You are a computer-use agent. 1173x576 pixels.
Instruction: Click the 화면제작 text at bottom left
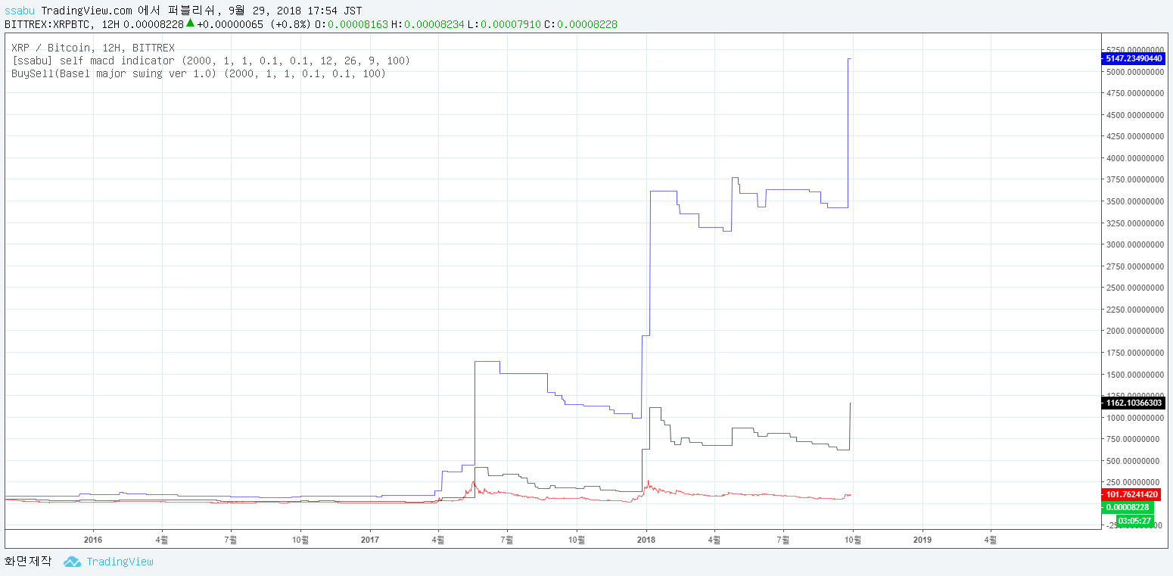point(28,562)
